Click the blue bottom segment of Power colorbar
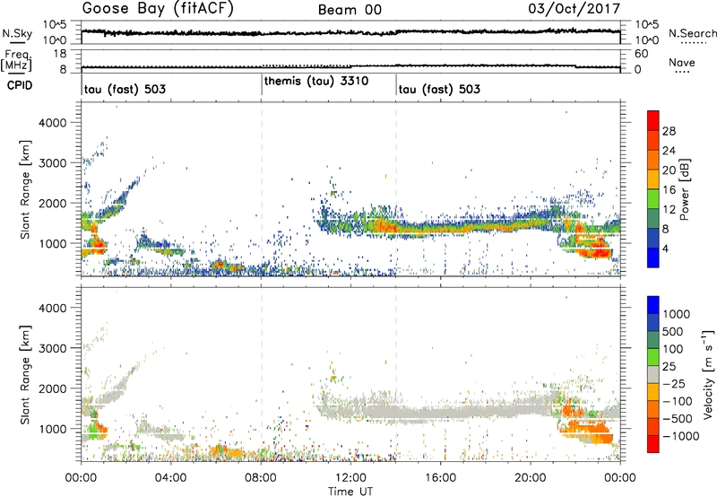This screenshot has height=497, width=717. tap(653, 257)
